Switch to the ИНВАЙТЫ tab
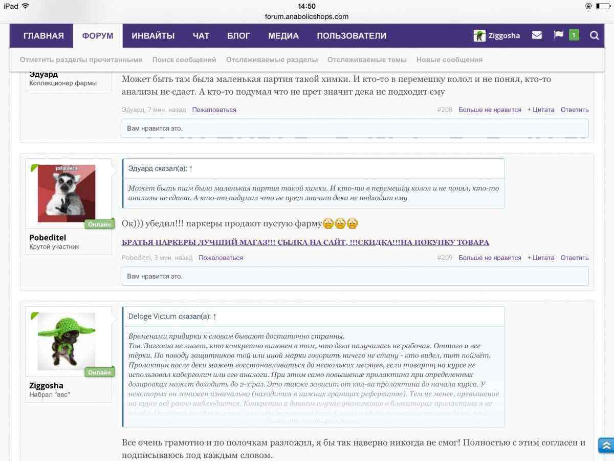The width and height of the screenshot is (614, 461). [153, 36]
